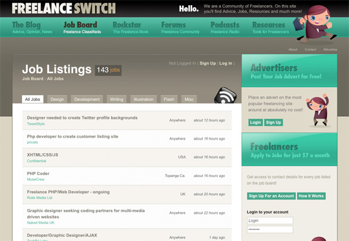
Task: Click the Sign Up button in Advertisers panel
Action: coord(273,122)
